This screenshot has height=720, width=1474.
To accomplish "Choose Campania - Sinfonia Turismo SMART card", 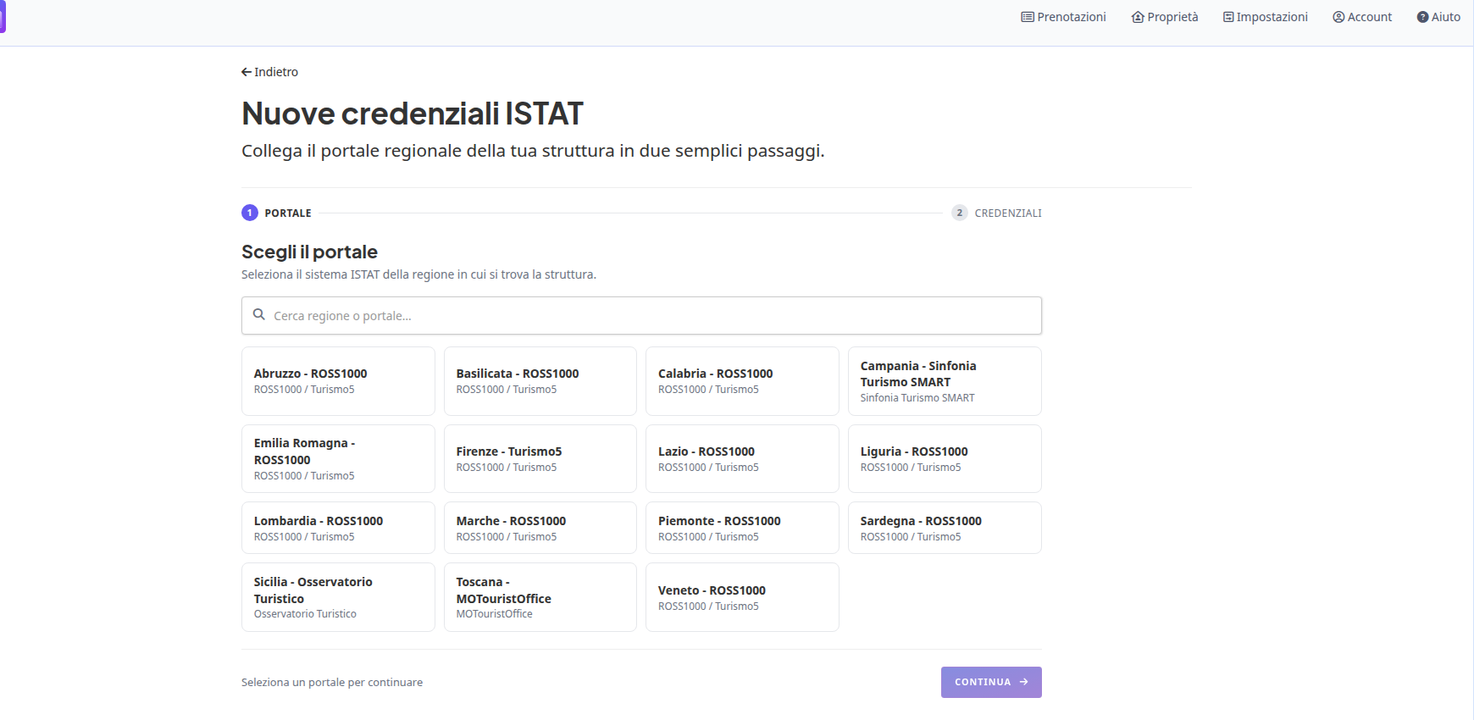I will pos(945,381).
